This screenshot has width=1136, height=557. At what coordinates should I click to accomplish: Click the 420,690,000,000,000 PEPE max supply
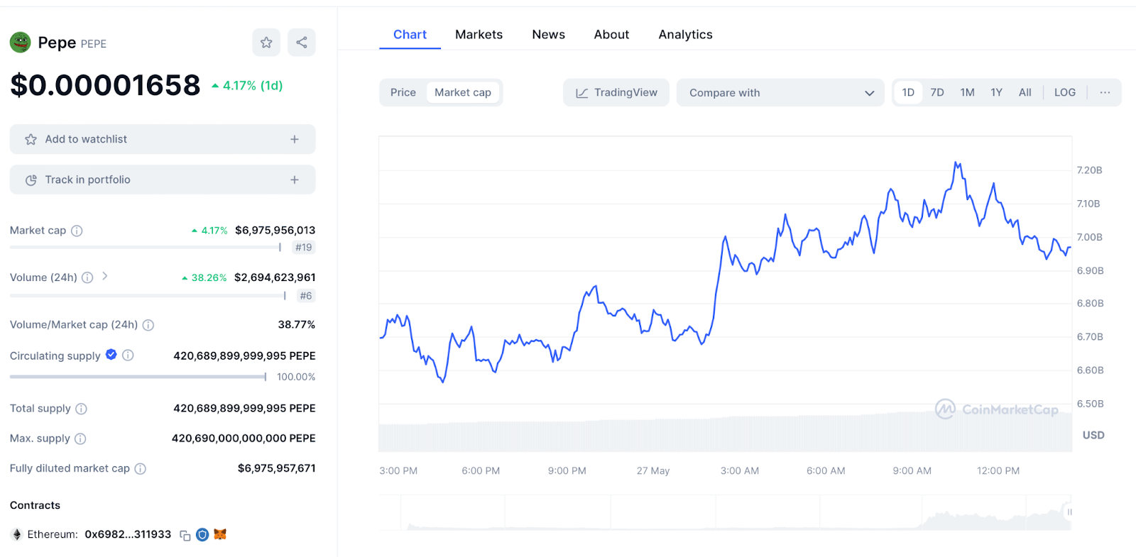pos(244,439)
